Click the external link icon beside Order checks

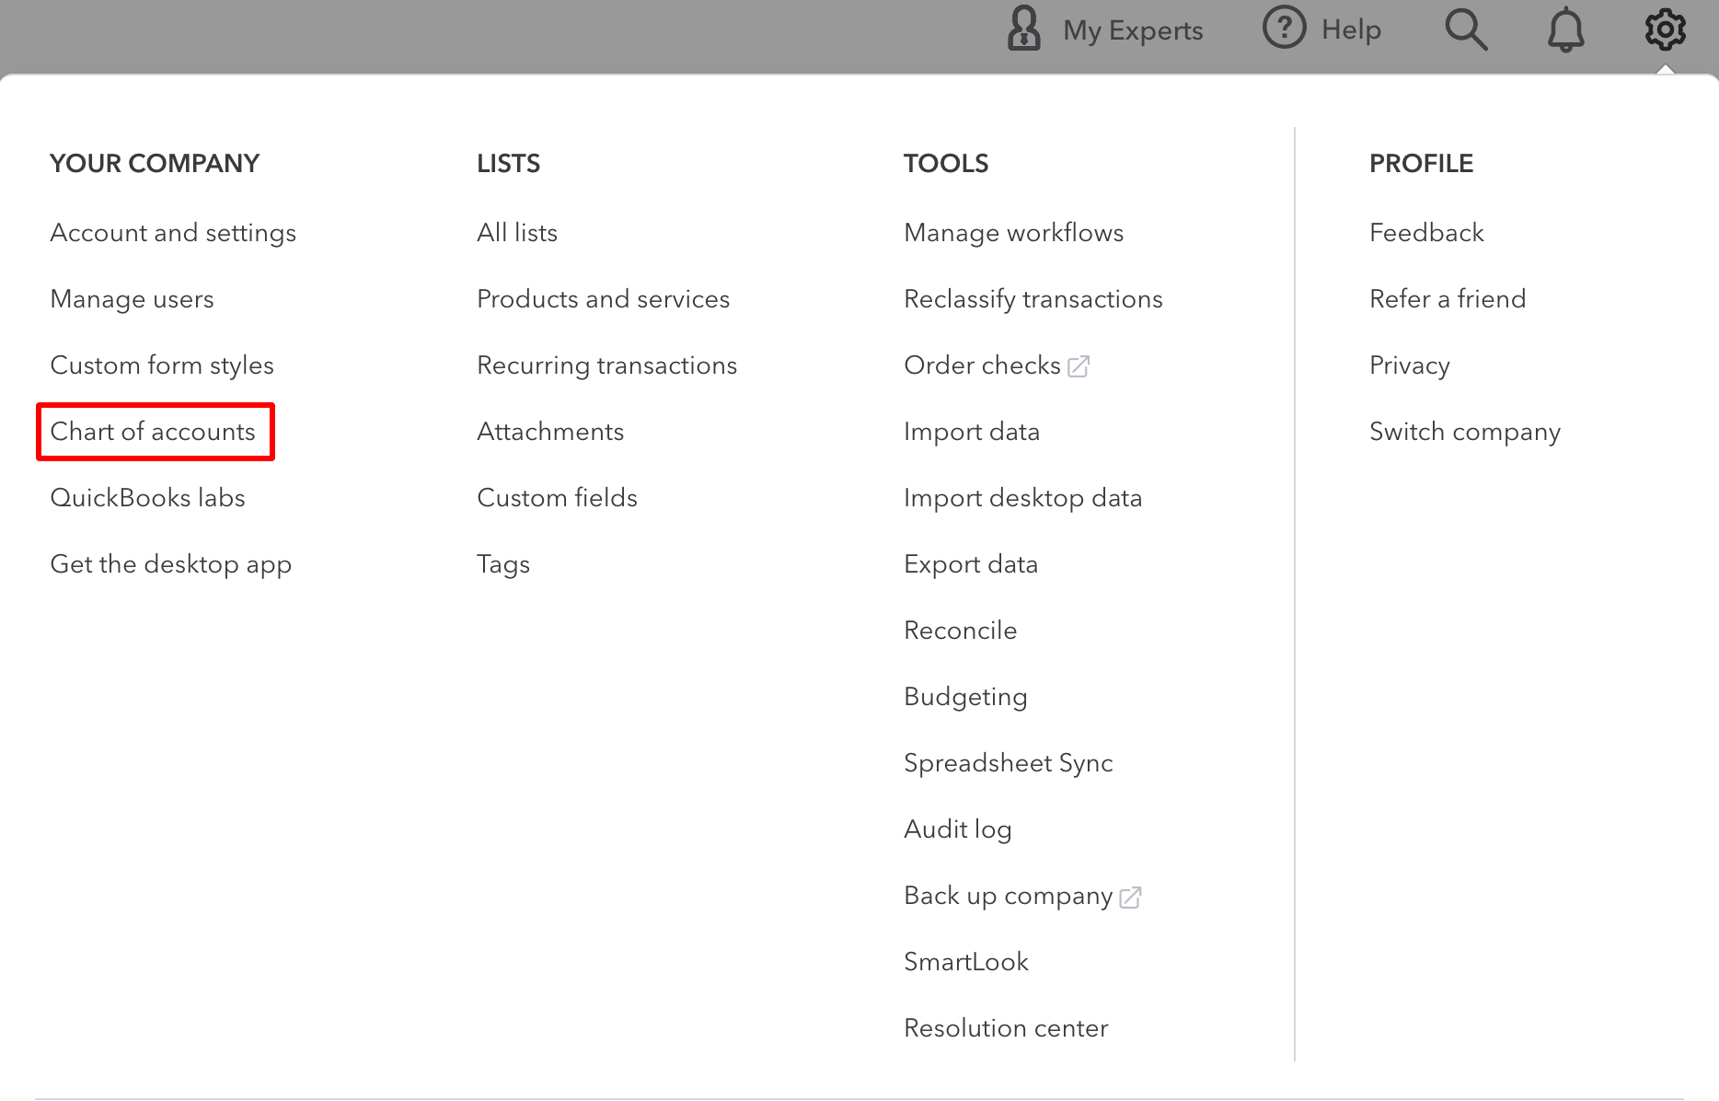[x=1079, y=366]
